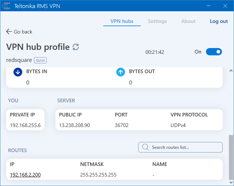
Task: Log out of RMS VPN
Action: (x=219, y=21)
